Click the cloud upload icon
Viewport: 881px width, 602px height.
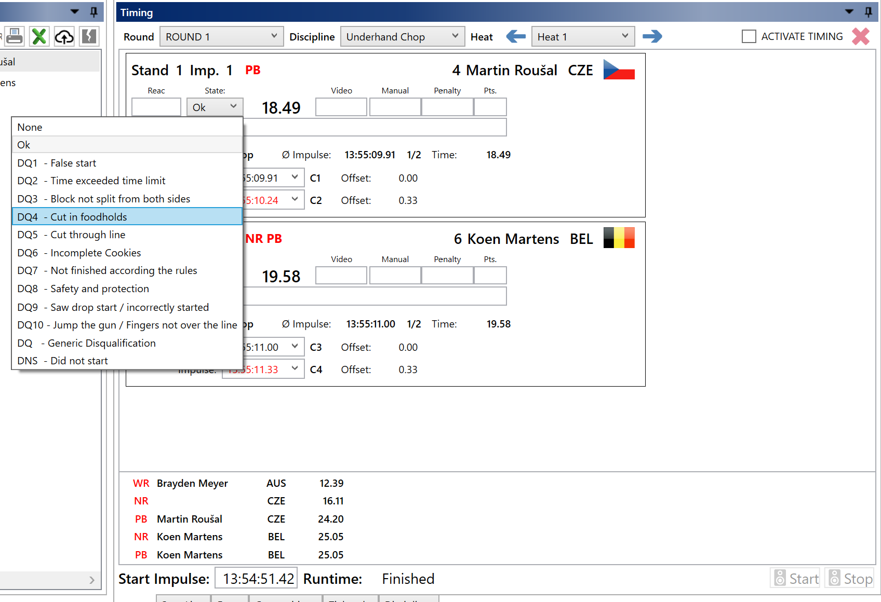(x=64, y=36)
